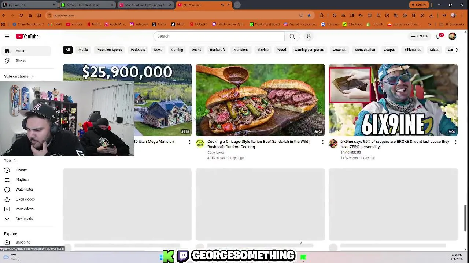This screenshot has width=469, height=263.
Task: Open more options for the 6ix9ine video
Action: [456, 142]
